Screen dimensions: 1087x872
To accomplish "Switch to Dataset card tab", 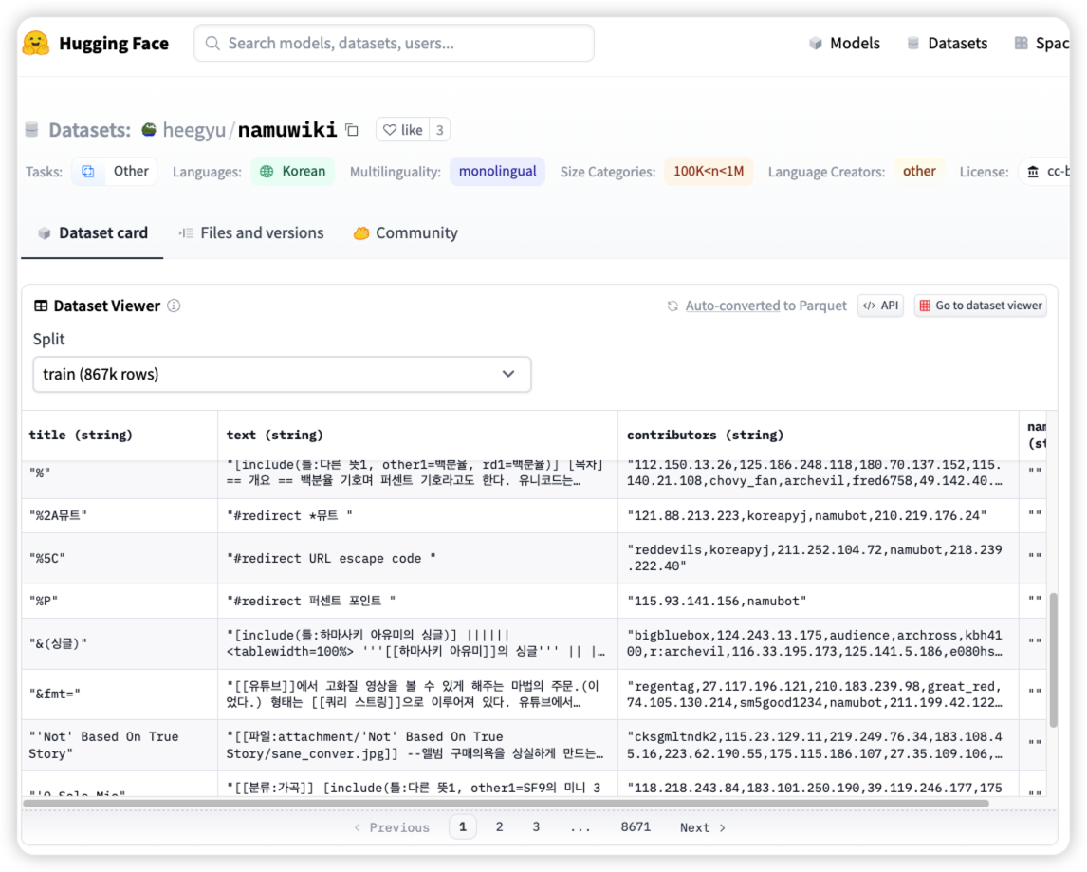I will [x=92, y=233].
